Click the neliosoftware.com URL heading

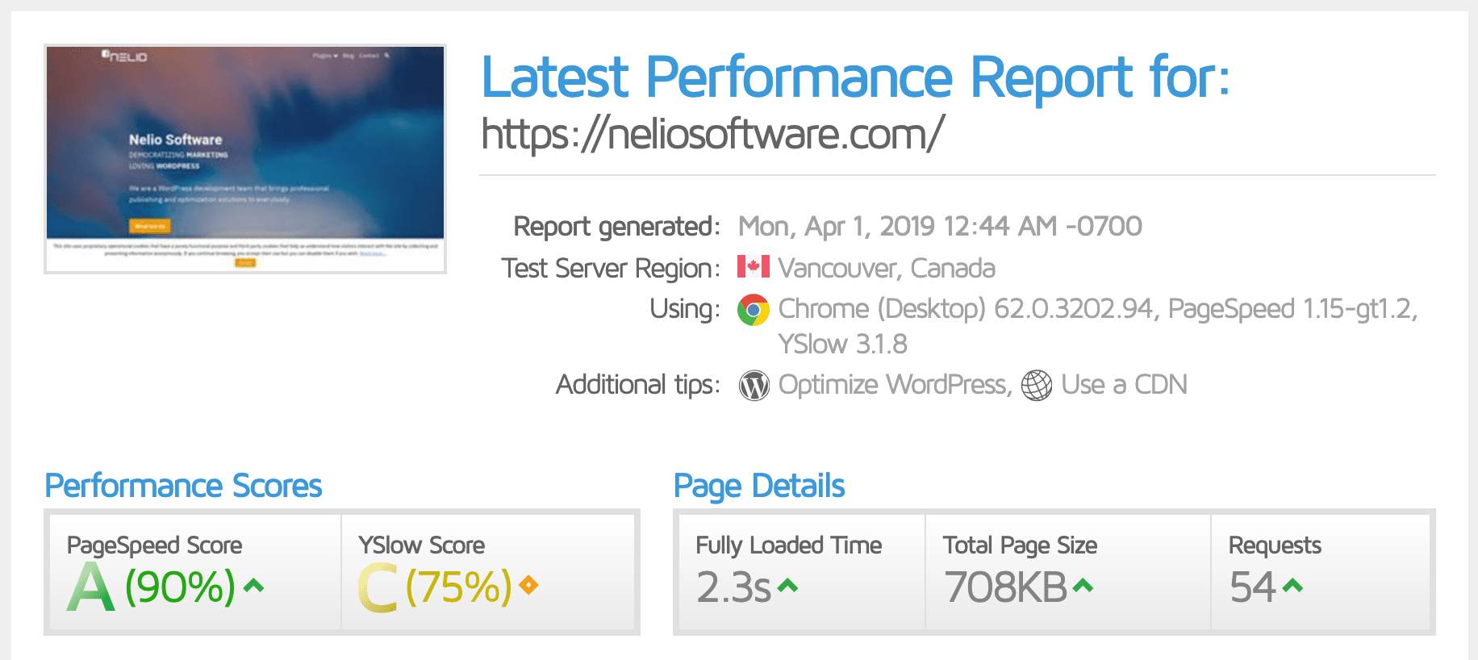[x=712, y=134]
